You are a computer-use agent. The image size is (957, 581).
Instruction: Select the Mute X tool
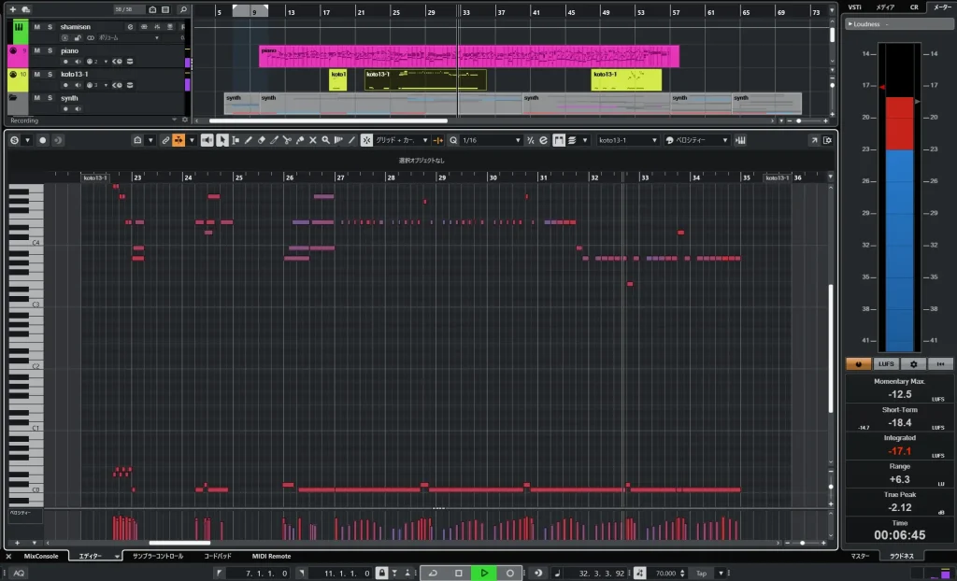(x=313, y=140)
